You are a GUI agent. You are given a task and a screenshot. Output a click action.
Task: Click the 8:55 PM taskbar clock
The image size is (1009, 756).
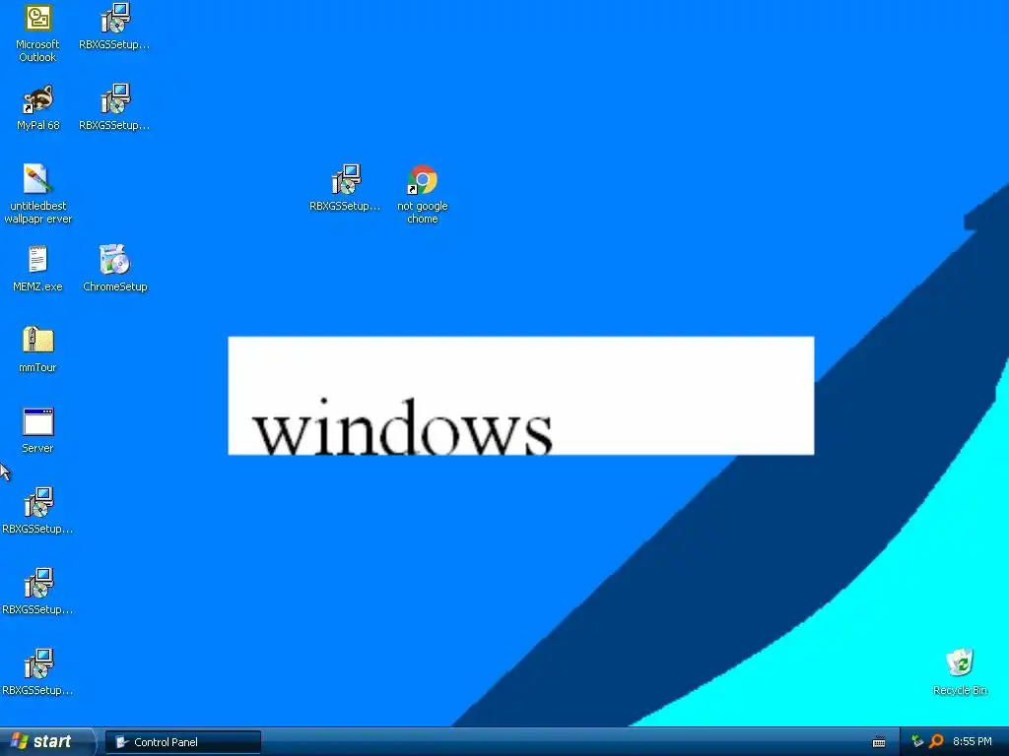coord(972,742)
